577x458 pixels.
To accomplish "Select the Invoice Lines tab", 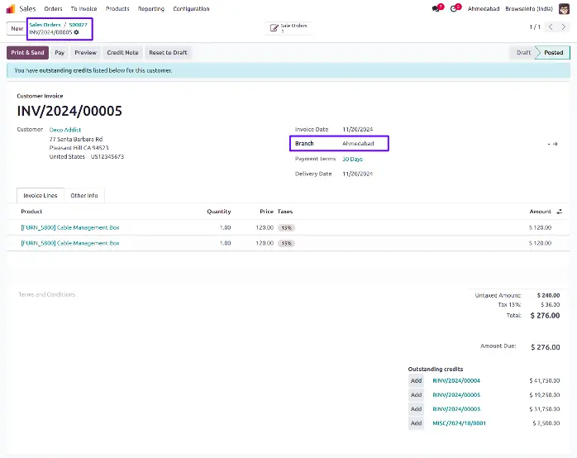I will [40, 196].
